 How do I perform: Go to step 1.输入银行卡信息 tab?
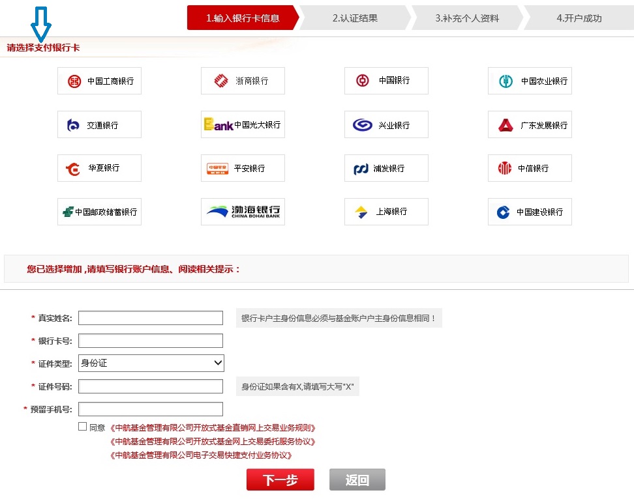coord(243,18)
